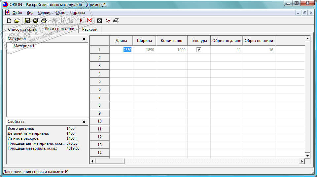Click the first binoculars find icon

pos(54,20)
